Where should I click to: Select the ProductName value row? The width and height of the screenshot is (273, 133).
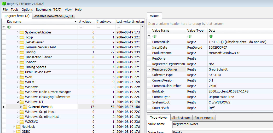[x=210, y=53]
